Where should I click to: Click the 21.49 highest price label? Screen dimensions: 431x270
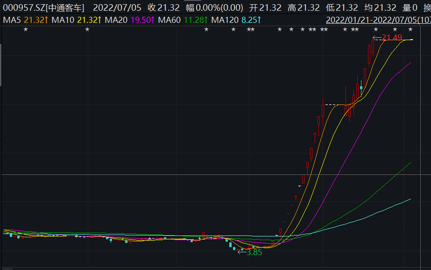click(x=391, y=38)
